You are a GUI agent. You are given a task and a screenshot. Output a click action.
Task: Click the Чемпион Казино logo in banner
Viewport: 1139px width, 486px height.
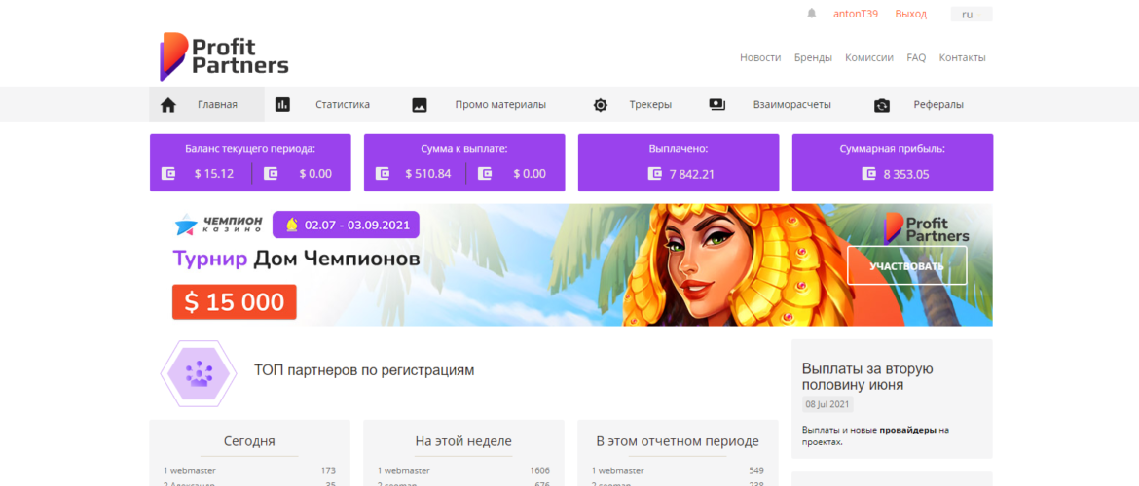218,225
